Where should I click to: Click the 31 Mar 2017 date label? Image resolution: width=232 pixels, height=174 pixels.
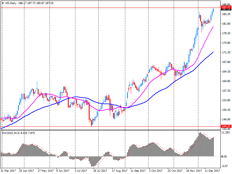click(x=8, y=171)
